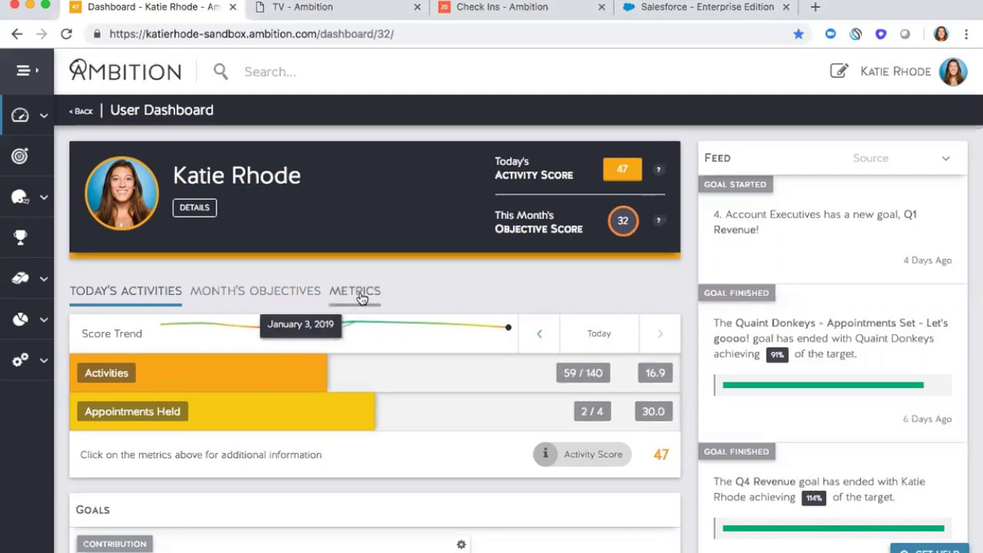Click the Back link

[x=81, y=111]
